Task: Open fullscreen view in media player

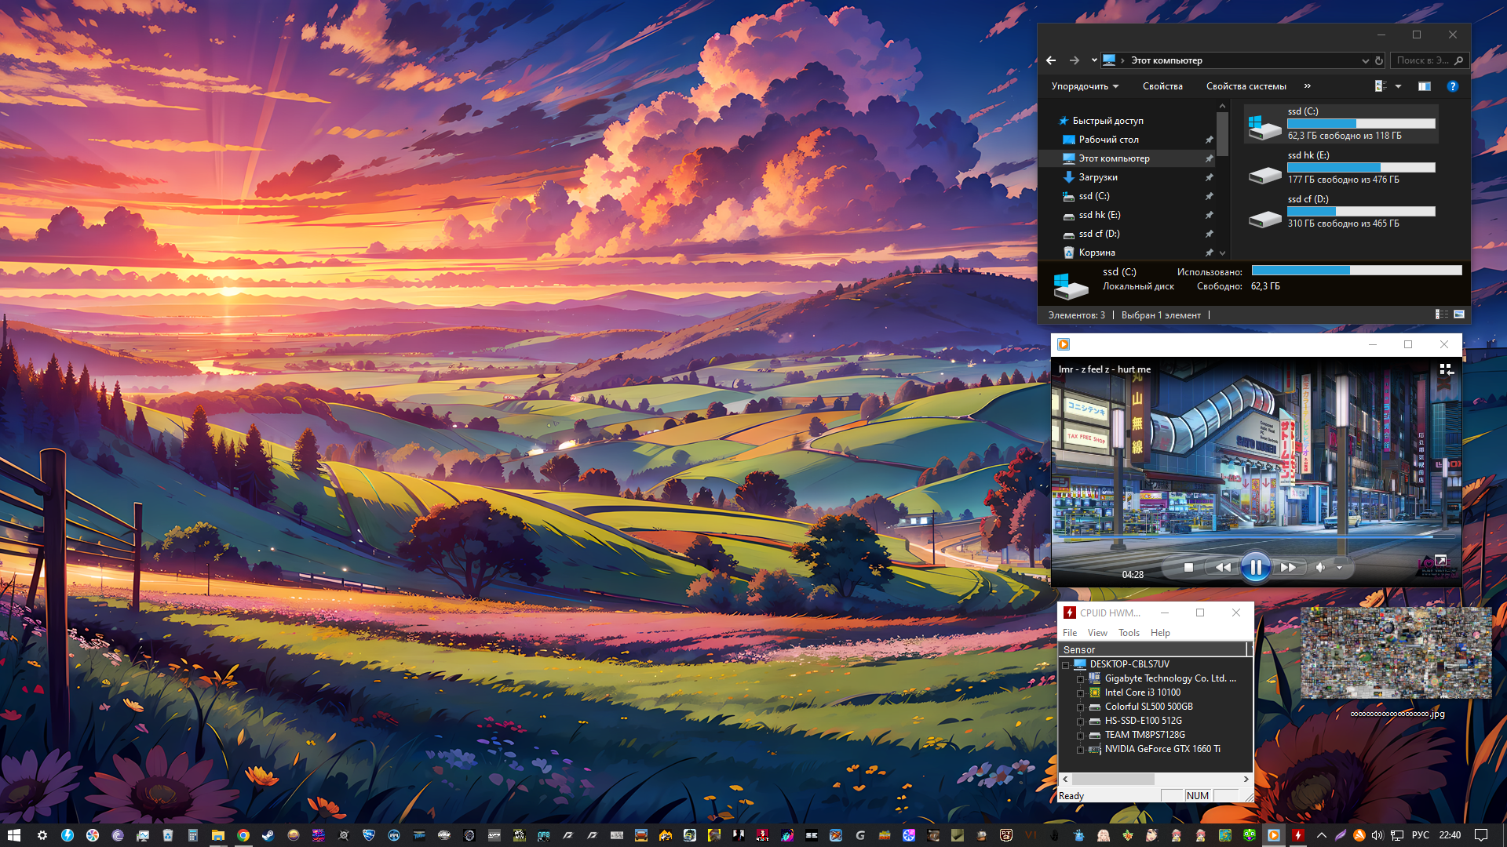Action: coord(1441,560)
